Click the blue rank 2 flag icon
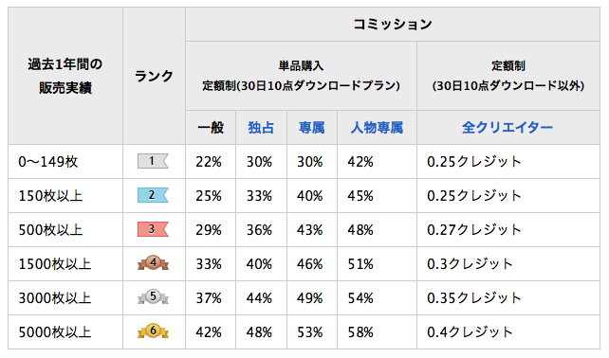609x358 pixels. coord(153,195)
